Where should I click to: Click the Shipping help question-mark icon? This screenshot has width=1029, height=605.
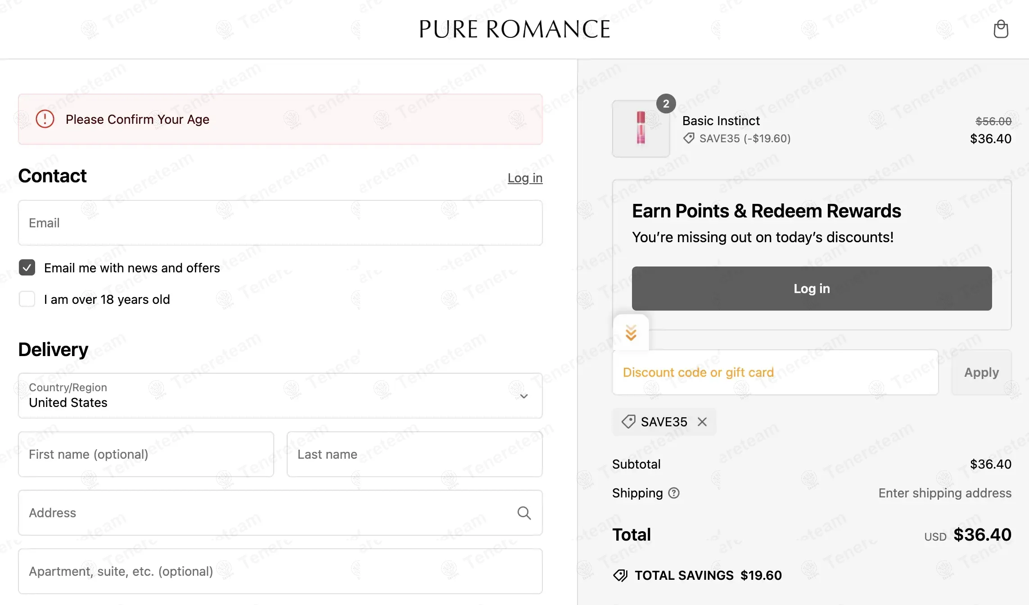674,493
